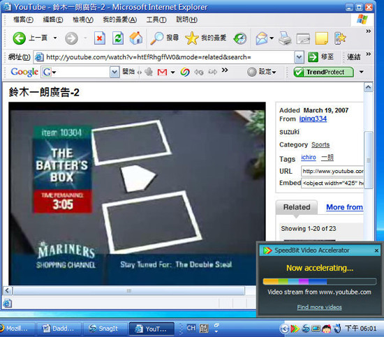Image resolution: width=384 pixels, height=337 pixels.
Task: Close the SpeedBit Video Accelerator popup
Action: click(376, 250)
